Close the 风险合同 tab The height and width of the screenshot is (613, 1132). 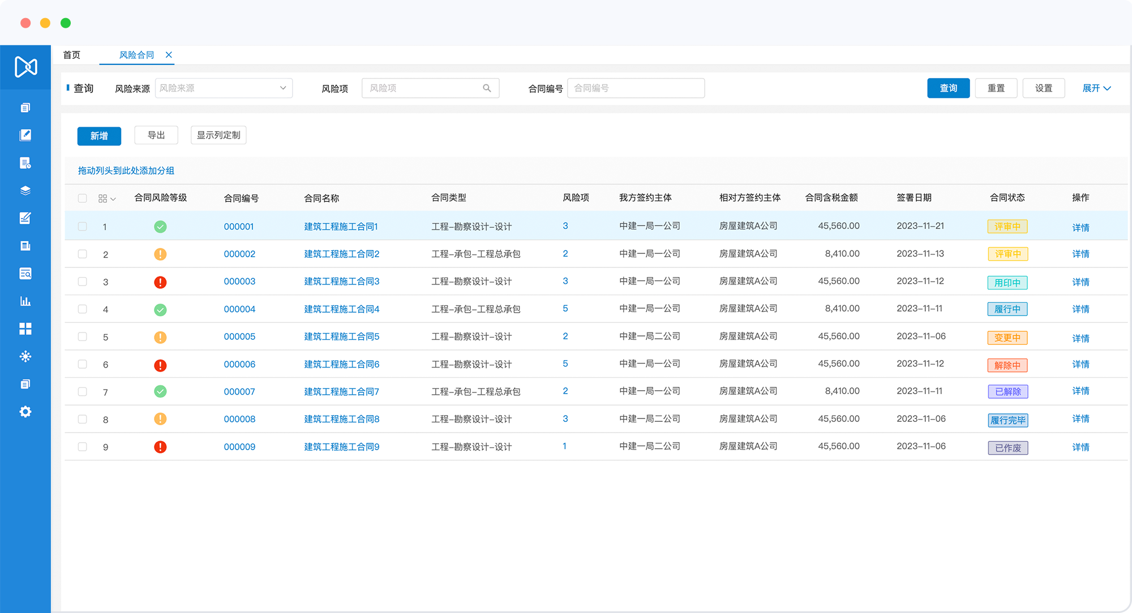click(169, 55)
